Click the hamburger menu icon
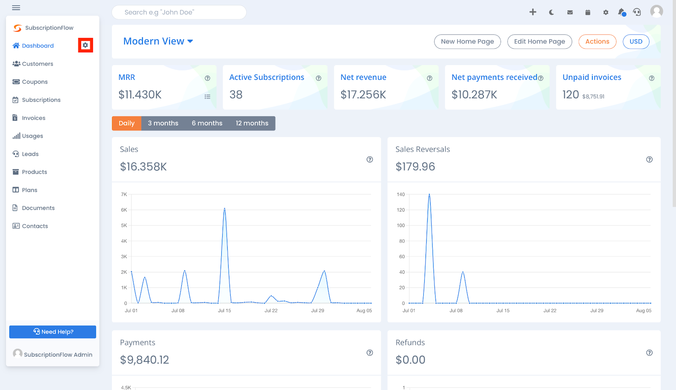Screen dimensions: 676x390 16,8
